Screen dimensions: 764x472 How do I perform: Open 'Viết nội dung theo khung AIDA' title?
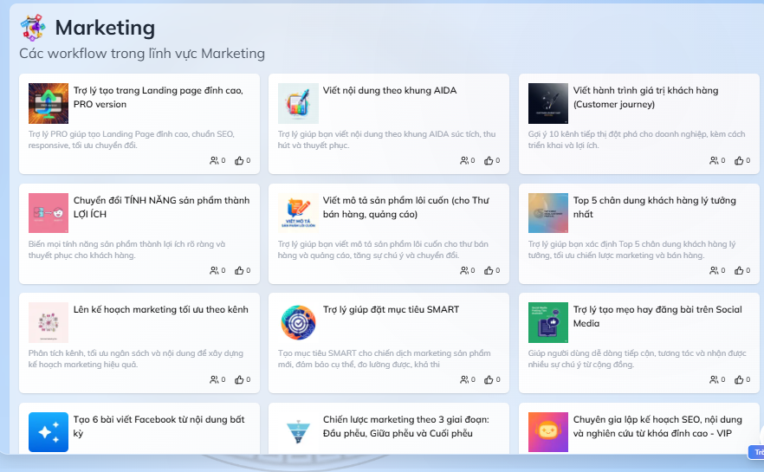(389, 90)
